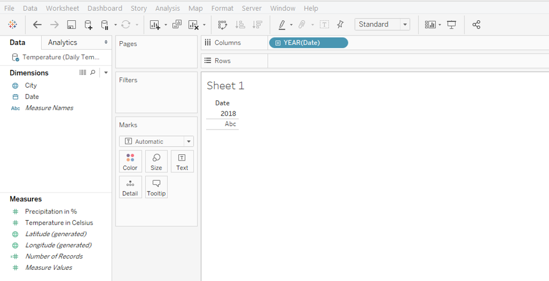Toggle the Fix axes pin icon

340,25
